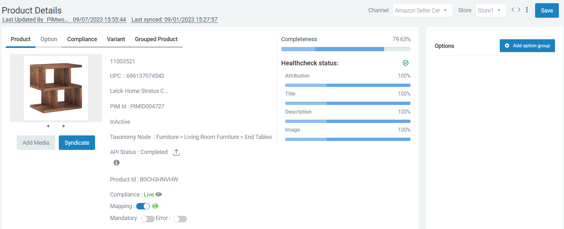
Task: Turn off the Mapping toggle
Action: 143,206
